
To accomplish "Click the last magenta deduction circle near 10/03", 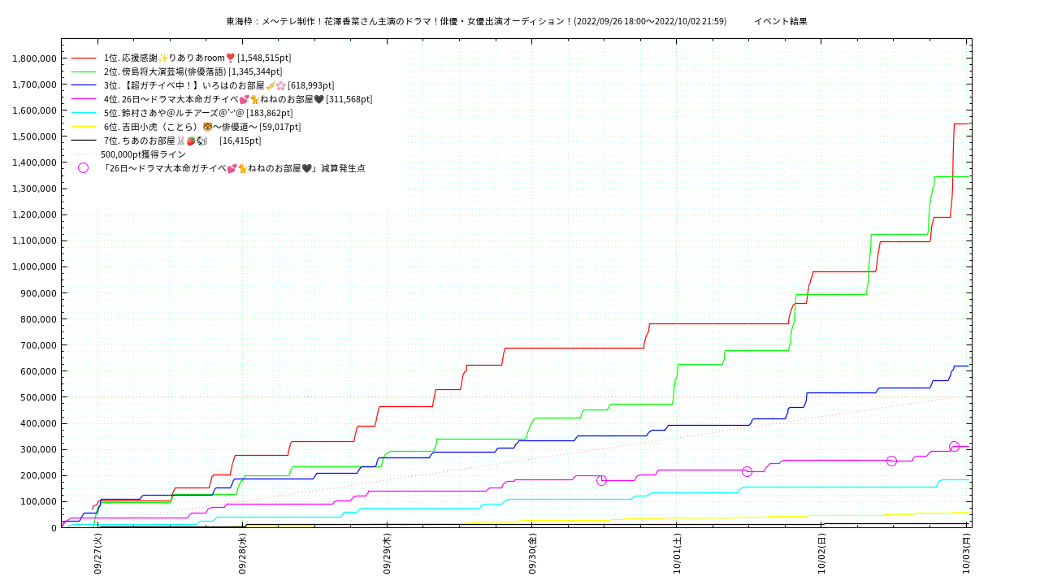I will (x=954, y=447).
